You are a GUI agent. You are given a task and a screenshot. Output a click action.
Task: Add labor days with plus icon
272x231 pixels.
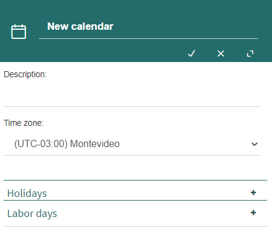pyautogui.click(x=253, y=213)
